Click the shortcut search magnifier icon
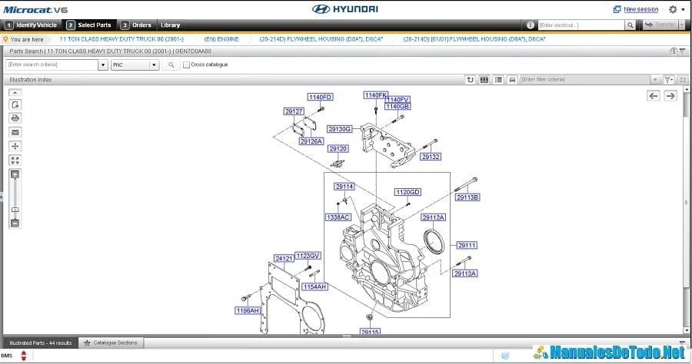 point(630,25)
